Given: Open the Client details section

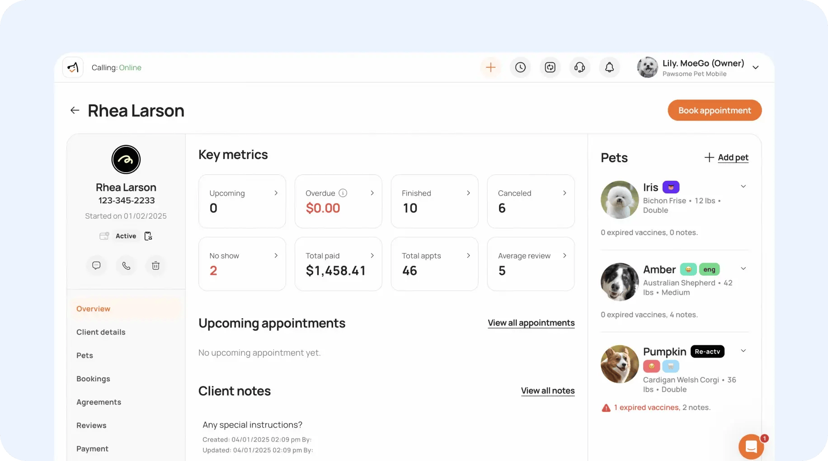Looking at the screenshot, I should point(101,332).
